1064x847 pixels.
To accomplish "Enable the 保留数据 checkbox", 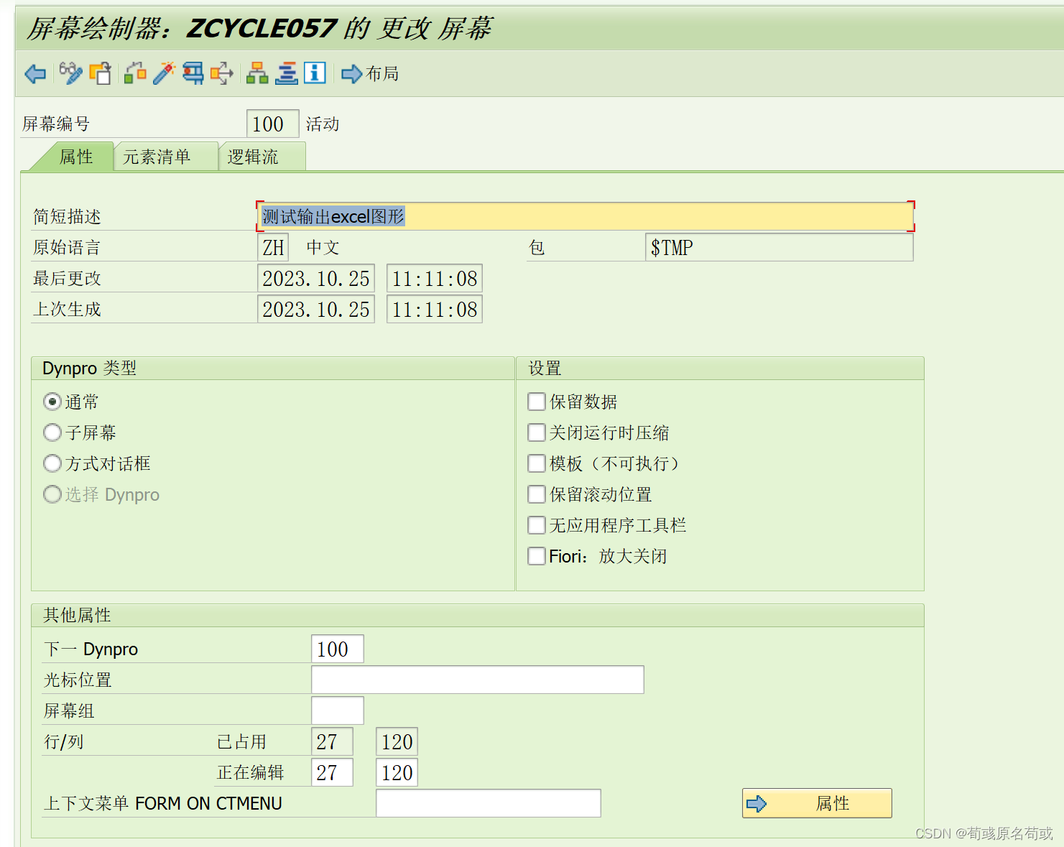I will 536,402.
